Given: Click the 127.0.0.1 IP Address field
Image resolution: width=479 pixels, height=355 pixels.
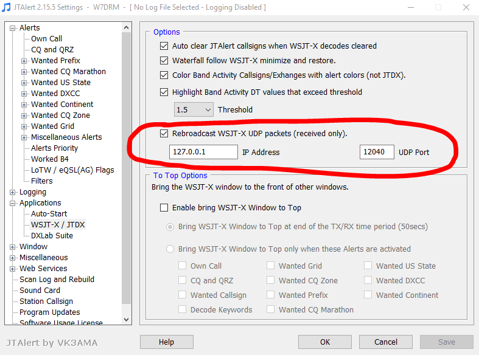Looking at the screenshot, I should point(203,152).
